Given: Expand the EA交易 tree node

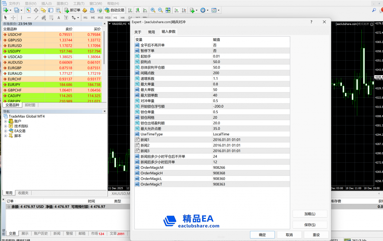Looking at the screenshot, I should (6, 131).
